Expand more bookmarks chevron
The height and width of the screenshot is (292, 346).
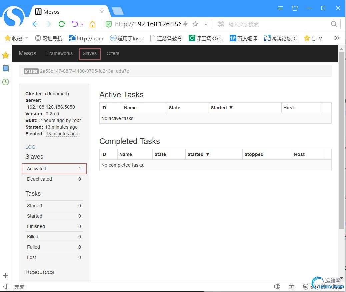pos(337,38)
